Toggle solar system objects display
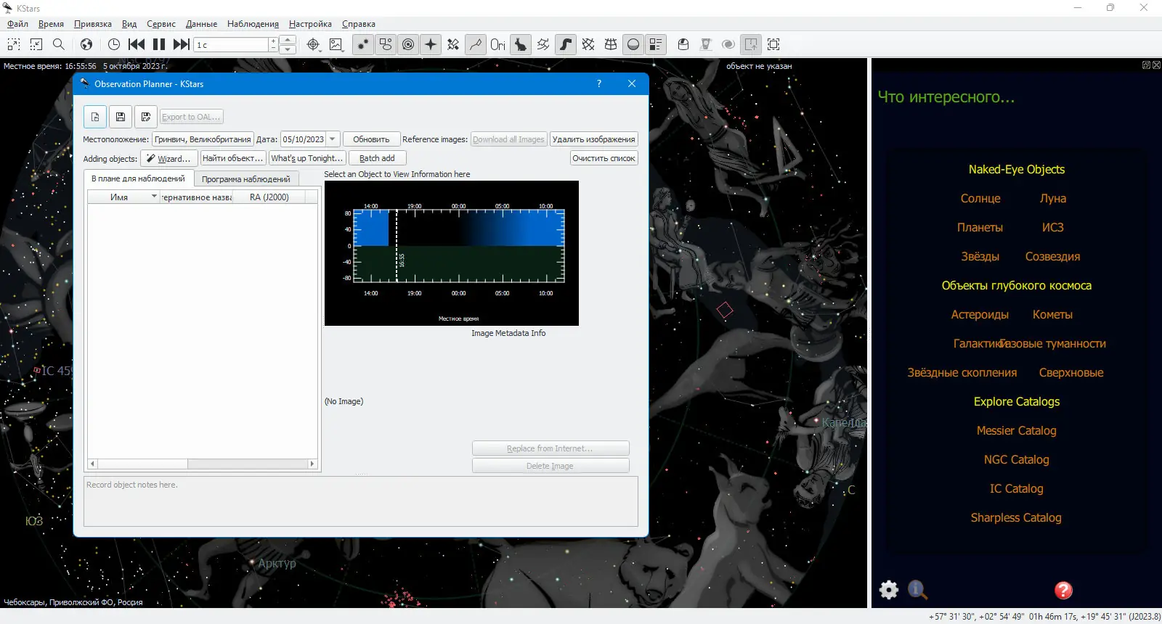This screenshot has width=1162, height=624. (408, 44)
